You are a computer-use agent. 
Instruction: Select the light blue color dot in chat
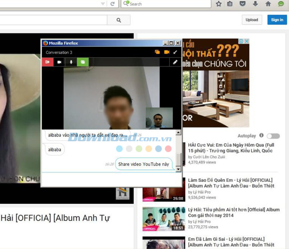158,149
